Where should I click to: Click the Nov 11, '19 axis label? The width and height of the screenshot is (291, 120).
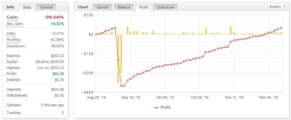tap(234, 97)
